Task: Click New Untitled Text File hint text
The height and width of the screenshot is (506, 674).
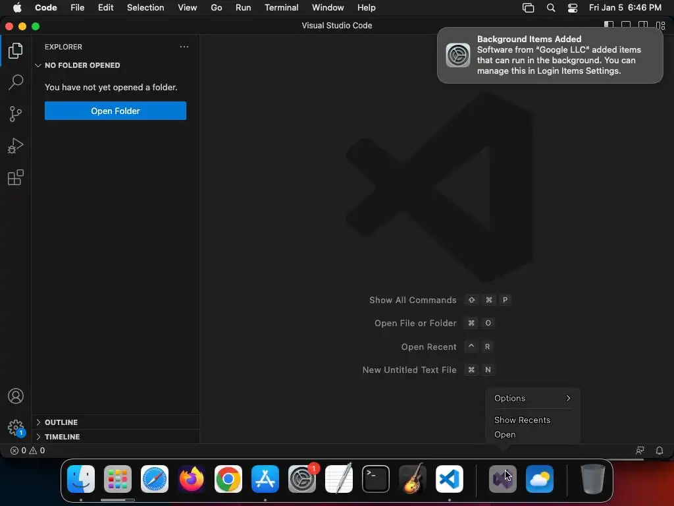Action: [409, 370]
